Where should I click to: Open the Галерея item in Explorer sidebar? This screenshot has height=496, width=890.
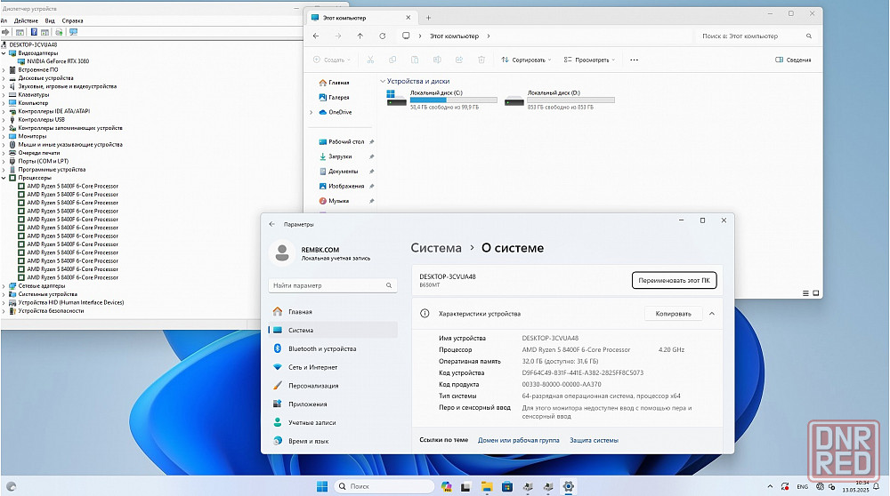click(338, 97)
